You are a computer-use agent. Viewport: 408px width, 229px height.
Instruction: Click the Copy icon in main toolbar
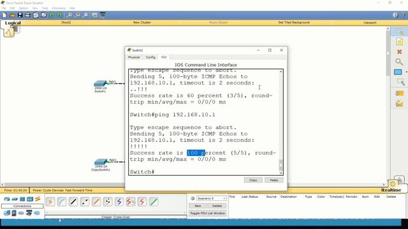click(x=36, y=15)
